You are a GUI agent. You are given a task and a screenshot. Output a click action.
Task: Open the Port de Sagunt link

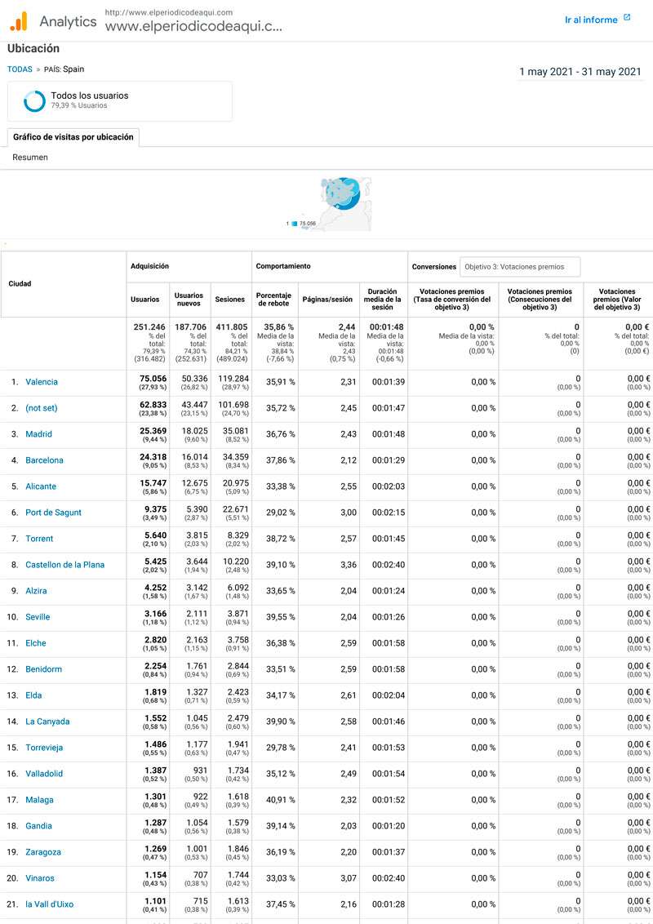53,512
